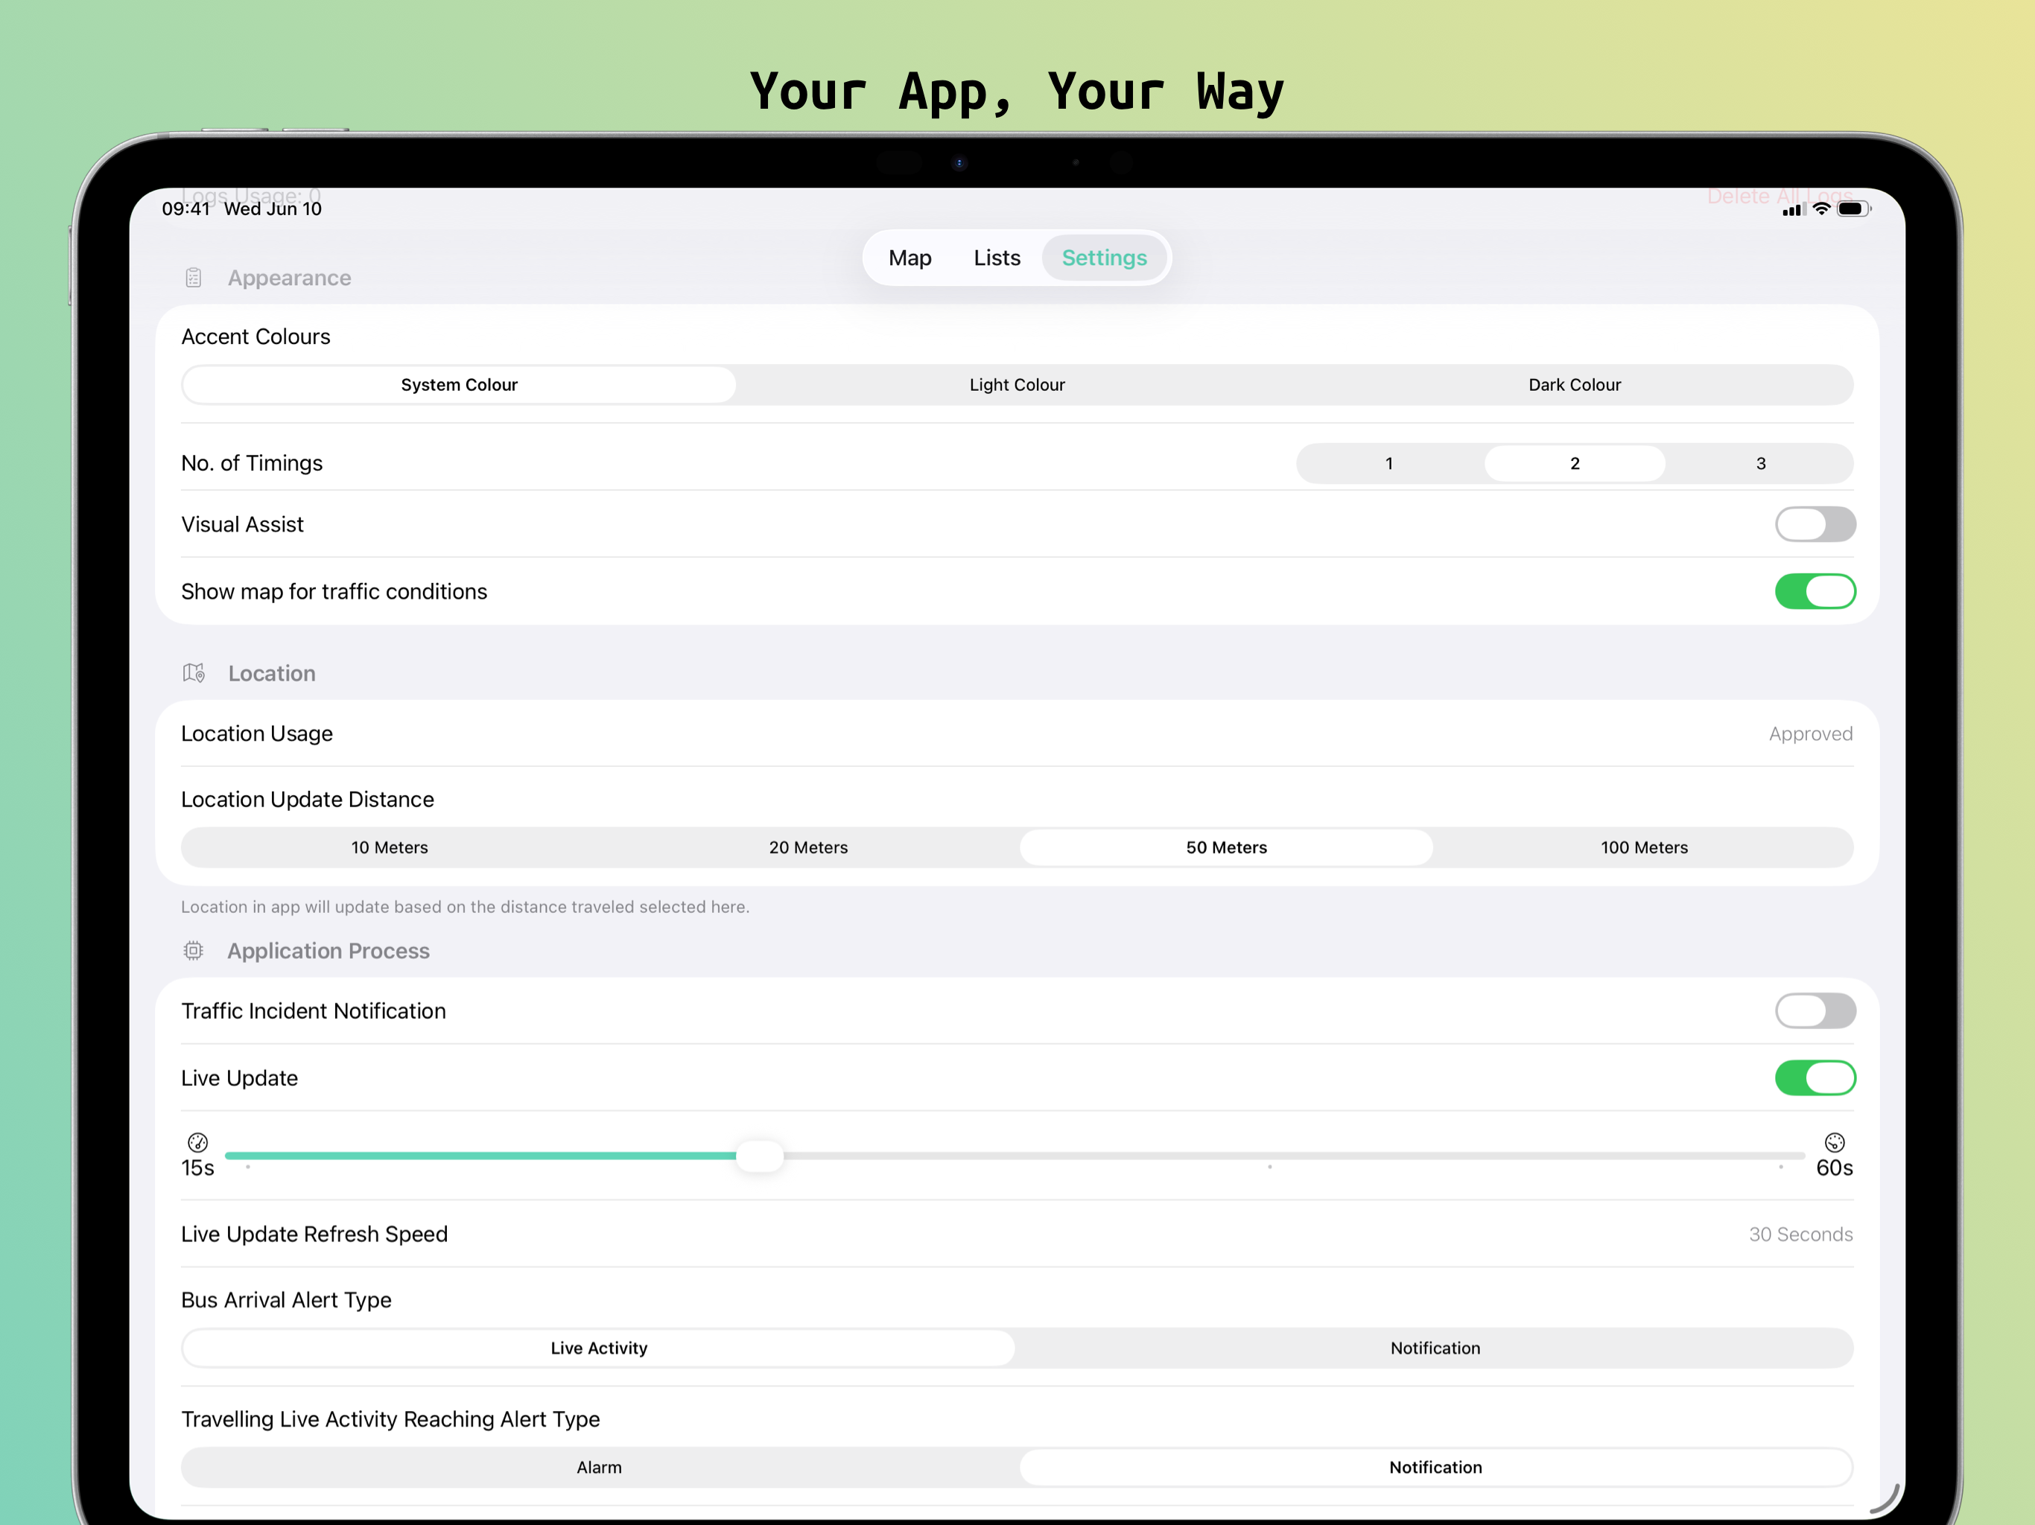Click the Application Process chip icon
The height and width of the screenshot is (1525, 2035).
(x=193, y=951)
